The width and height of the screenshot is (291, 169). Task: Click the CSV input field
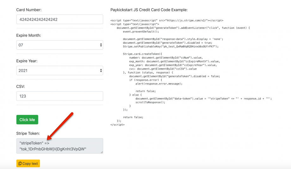click(59, 96)
